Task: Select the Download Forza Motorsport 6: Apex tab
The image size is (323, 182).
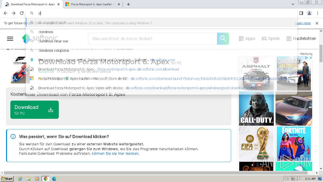Action: 32,4
